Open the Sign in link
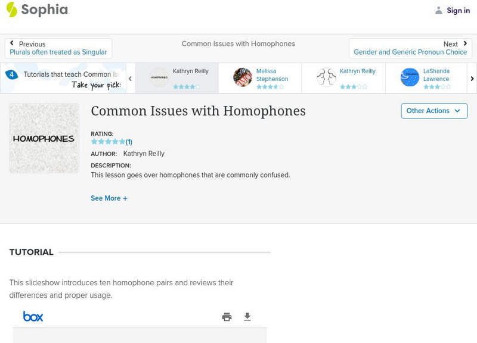This screenshot has width=477, height=343. [x=458, y=10]
